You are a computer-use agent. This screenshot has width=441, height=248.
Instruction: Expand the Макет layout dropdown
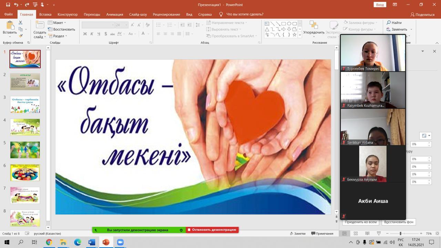tap(57, 23)
